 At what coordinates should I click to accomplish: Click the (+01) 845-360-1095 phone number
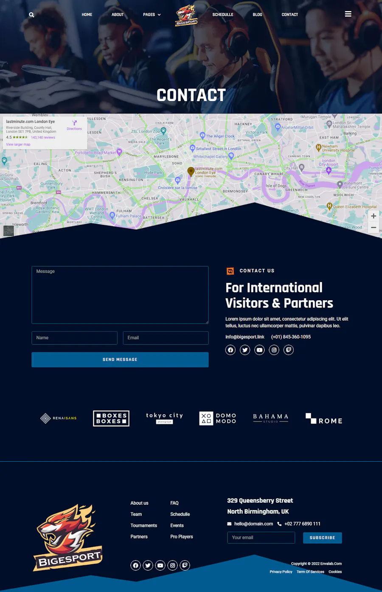[x=291, y=337]
